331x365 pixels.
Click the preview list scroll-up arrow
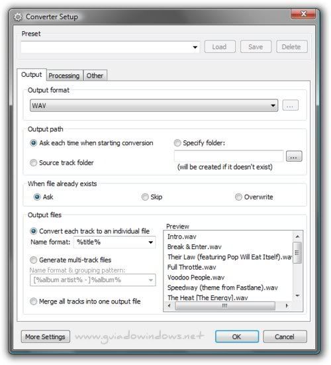click(297, 236)
